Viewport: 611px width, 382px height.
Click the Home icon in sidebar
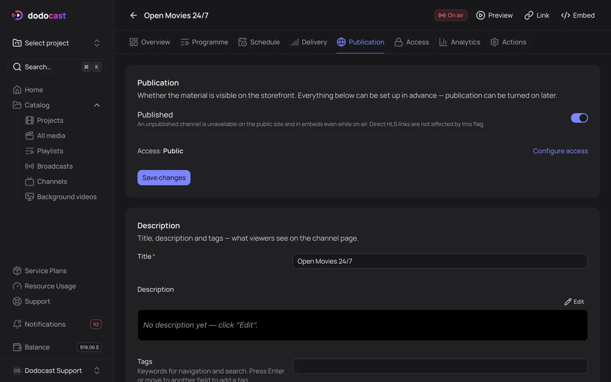tap(17, 90)
